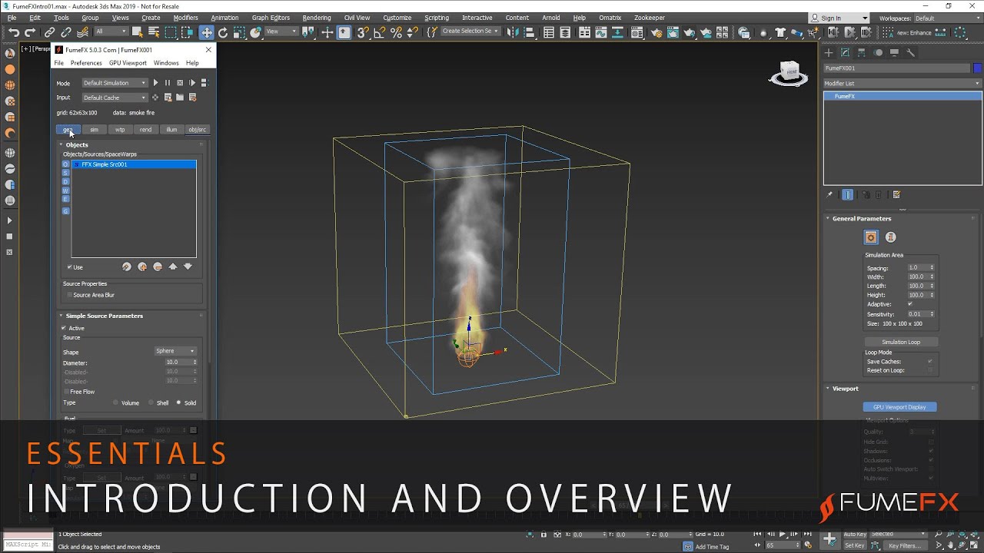Click the FumeFX info icon in General Parameters

point(890,237)
